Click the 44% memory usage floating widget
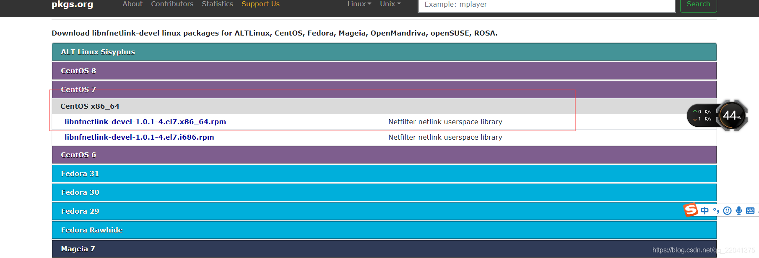The image size is (759, 258). 732,115
